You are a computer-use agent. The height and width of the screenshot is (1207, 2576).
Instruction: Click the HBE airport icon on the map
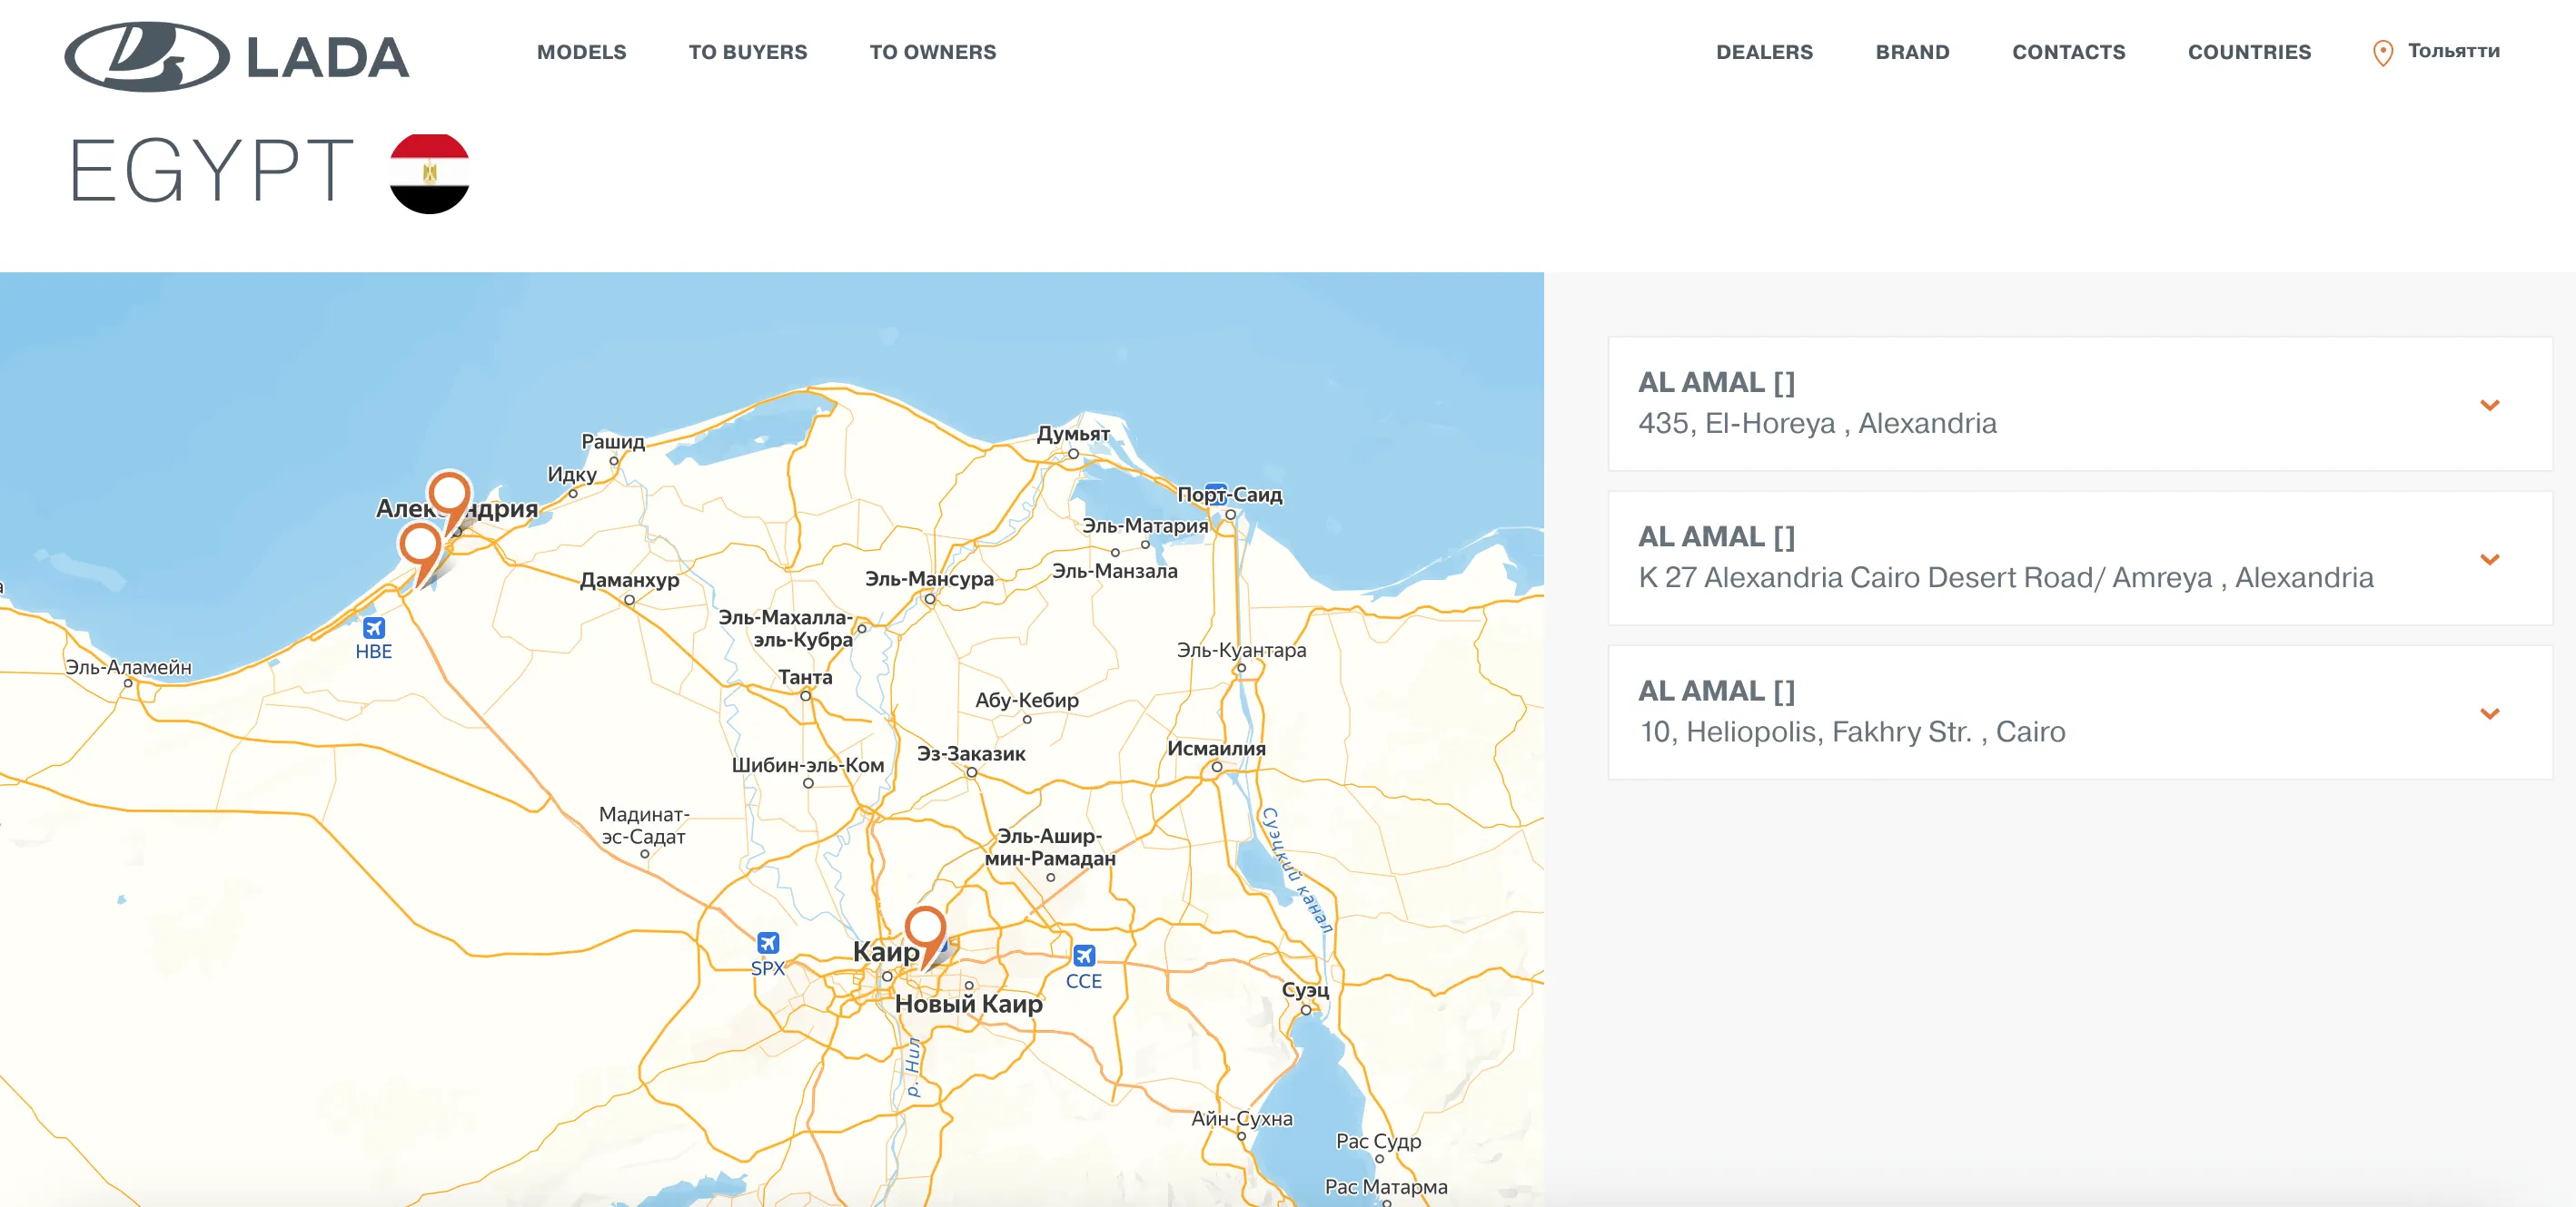click(x=373, y=627)
